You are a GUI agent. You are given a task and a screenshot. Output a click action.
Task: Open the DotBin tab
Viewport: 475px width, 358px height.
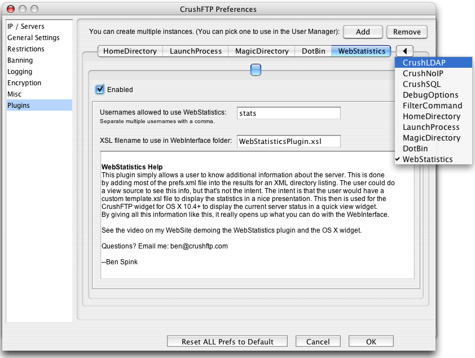click(x=313, y=51)
